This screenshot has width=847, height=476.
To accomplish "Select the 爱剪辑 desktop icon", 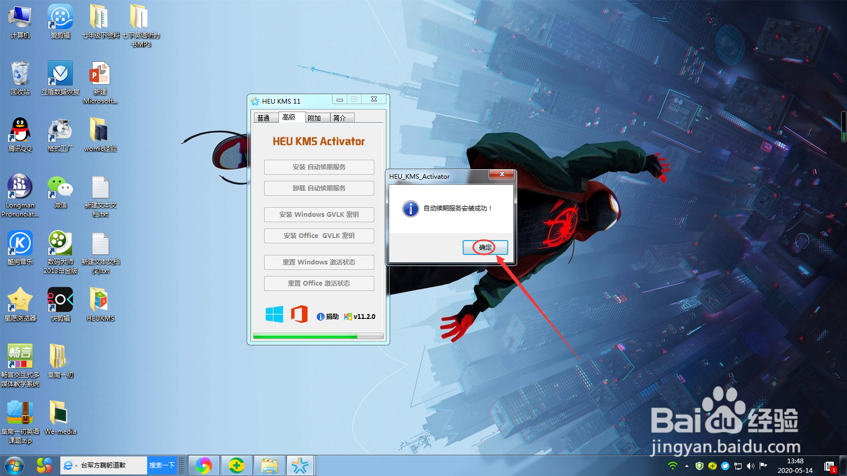I will coord(60,22).
